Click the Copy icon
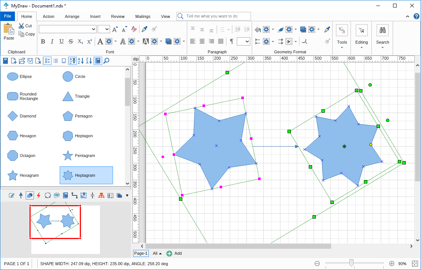 click(21, 34)
